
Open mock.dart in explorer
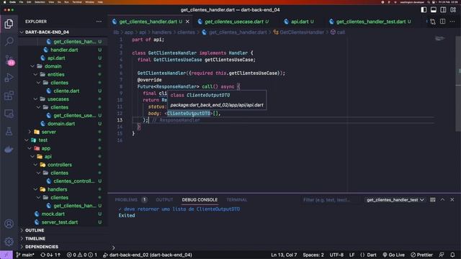(53, 214)
